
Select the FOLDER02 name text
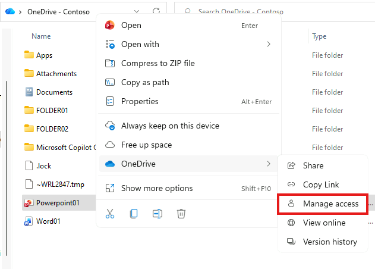tap(52, 129)
